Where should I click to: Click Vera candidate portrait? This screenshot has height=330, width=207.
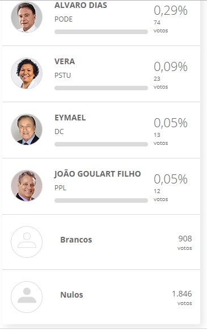coord(27,73)
